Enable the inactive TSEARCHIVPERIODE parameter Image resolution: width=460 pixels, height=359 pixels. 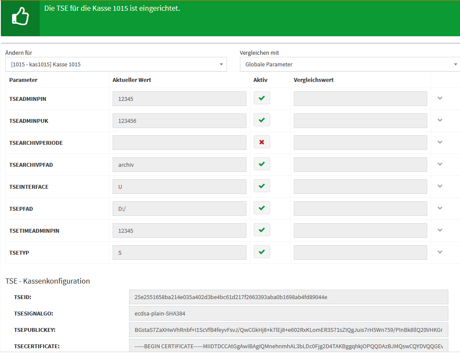(x=262, y=142)
